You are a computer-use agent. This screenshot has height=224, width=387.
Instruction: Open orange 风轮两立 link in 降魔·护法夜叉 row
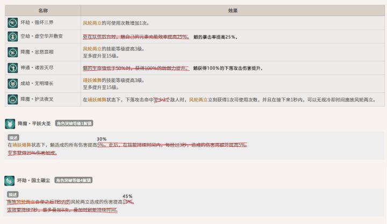click(x=198, y=100)
